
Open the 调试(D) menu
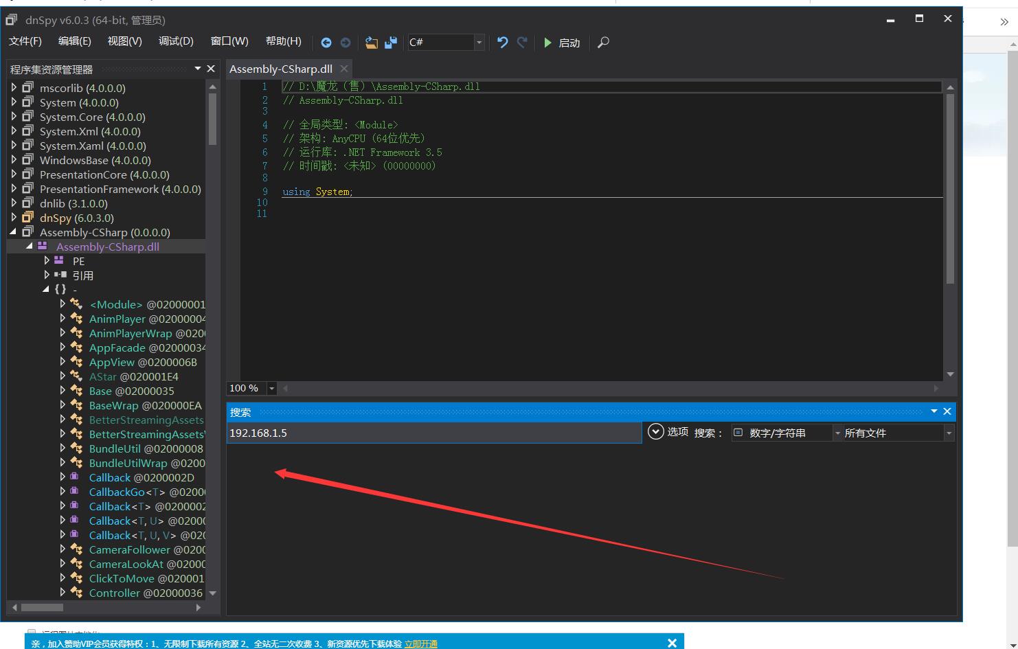pyautogui.click(x=176, y=41)
